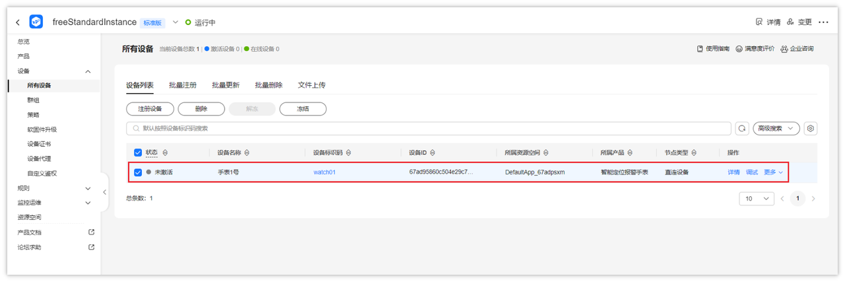Click the blue IoT instance logo
Screen dimensions: 845x282
point(36,22)
